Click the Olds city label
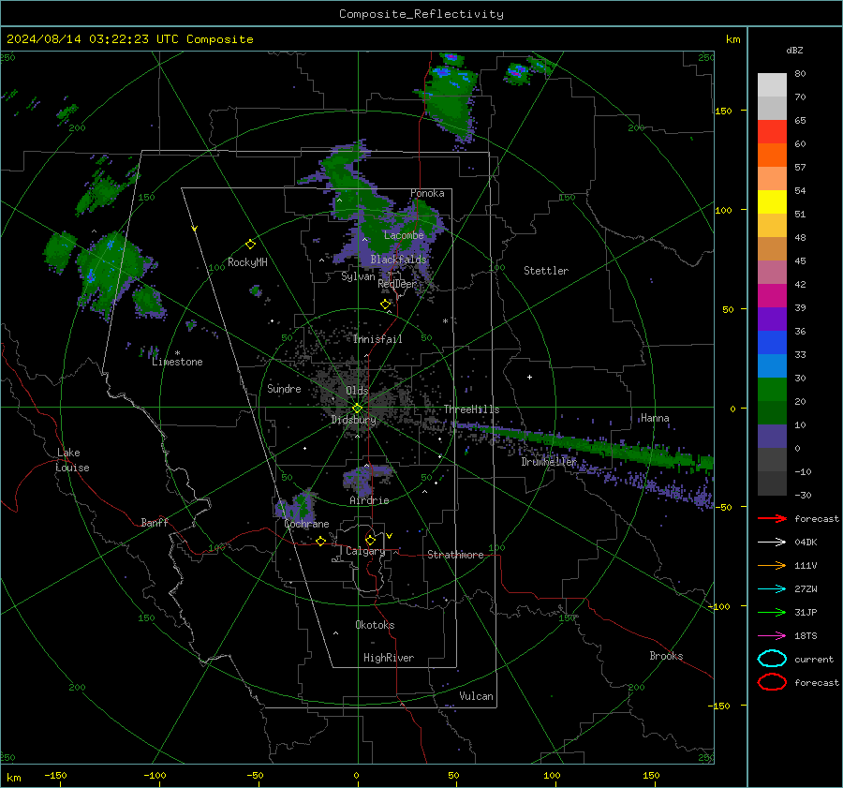The height and width of the screenshot is (788, 843). pyautogui.click(x=357, y=391)
